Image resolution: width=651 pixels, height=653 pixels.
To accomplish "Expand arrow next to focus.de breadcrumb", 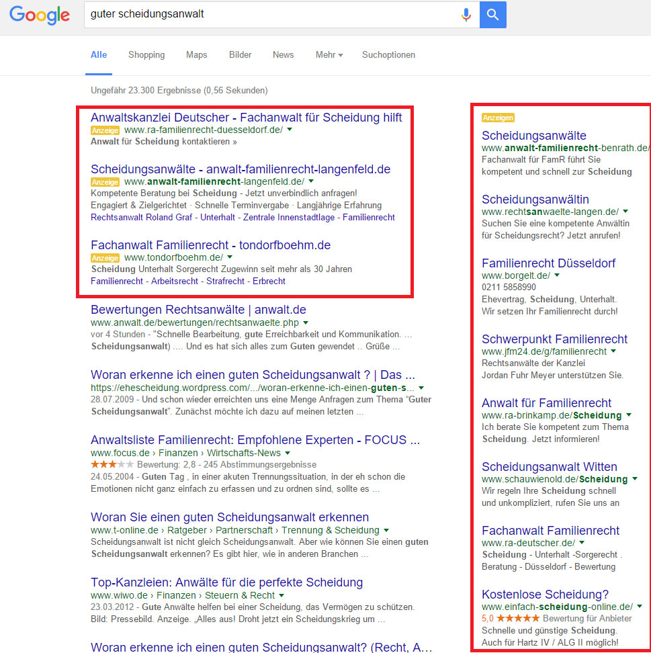I will click(x=288, y=453).
